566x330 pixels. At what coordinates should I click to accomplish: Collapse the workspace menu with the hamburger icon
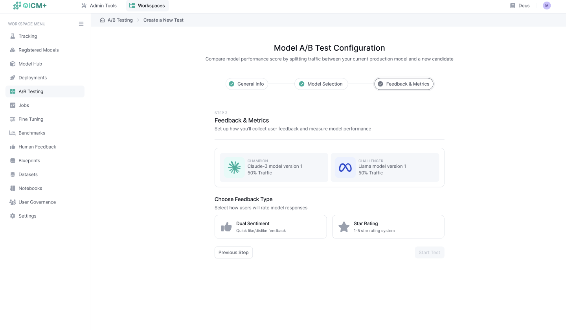coord(81,24)
